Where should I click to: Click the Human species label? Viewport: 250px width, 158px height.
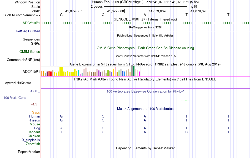coord(34,116)
